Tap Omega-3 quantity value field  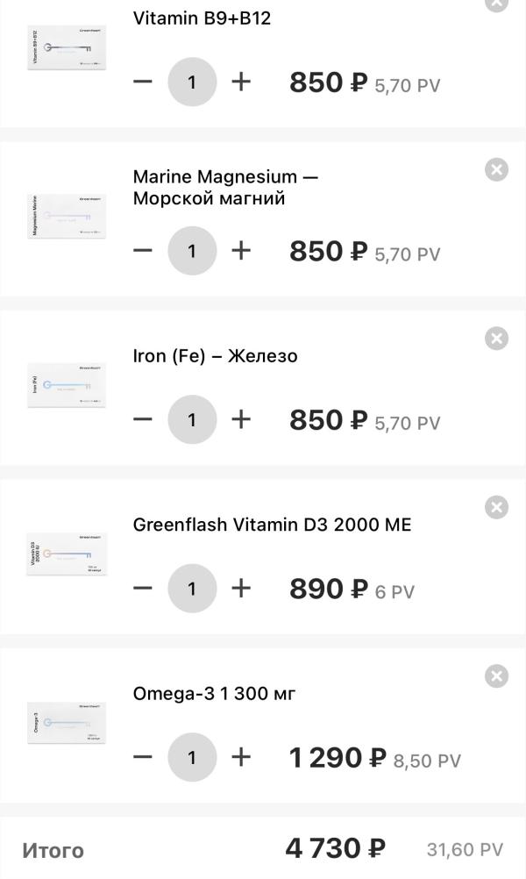click(x=192, y=757)
